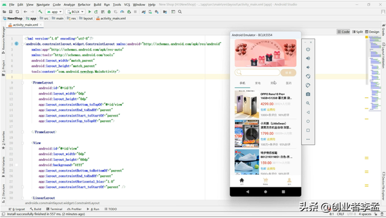Screen dimensions: 386x218
Task: Tap the Android recents square navigation button
Action: point(283,192)
